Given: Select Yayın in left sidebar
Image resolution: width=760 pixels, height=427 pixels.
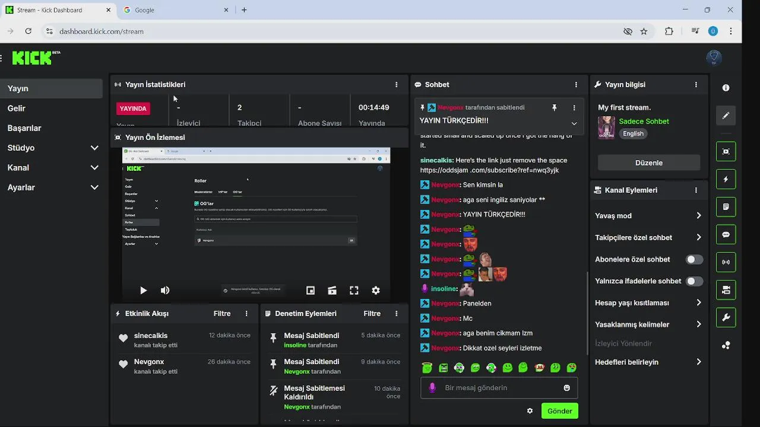Looking at the screenshot, I should 51,88.
